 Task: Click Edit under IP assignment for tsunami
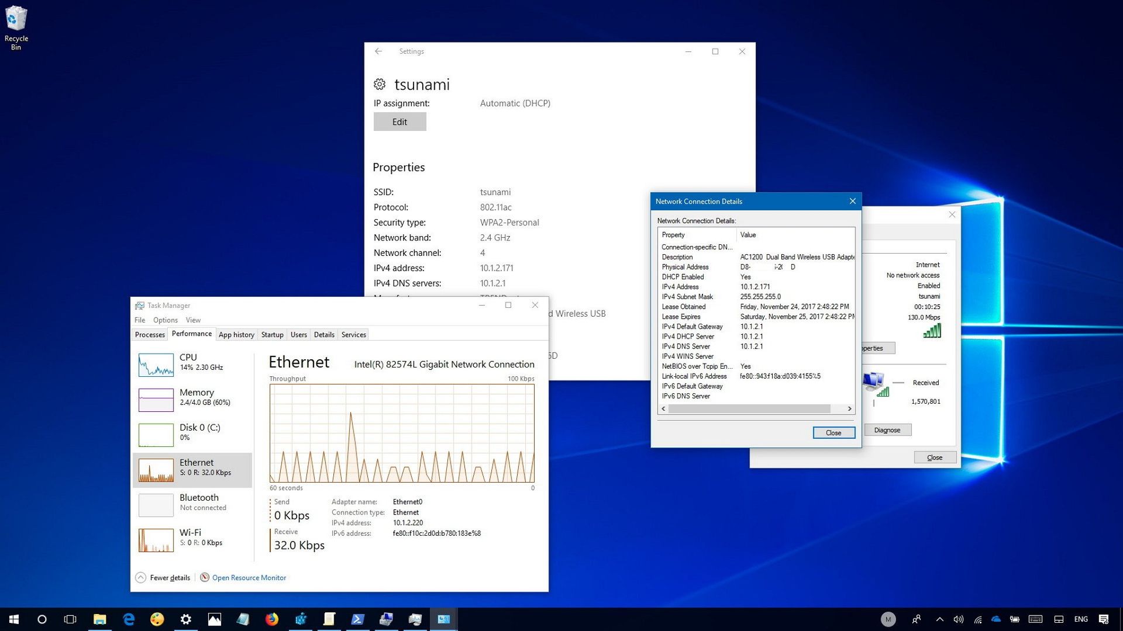(399, 121)
